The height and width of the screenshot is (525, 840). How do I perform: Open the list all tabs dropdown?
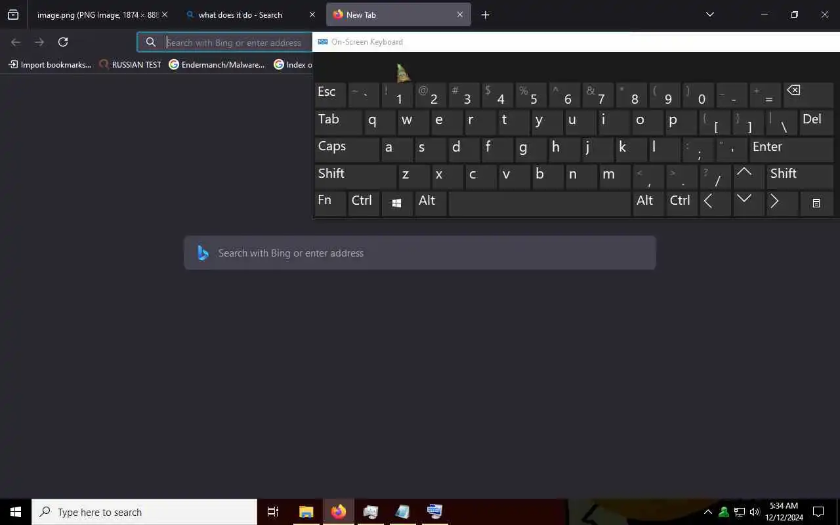tap(710, 14)
